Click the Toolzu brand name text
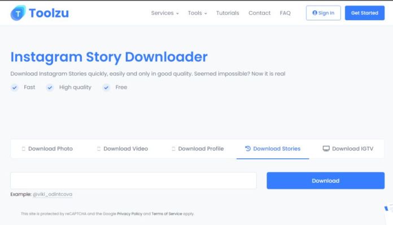This screenshot has height=225, width=393. click(x=49, y=13)
